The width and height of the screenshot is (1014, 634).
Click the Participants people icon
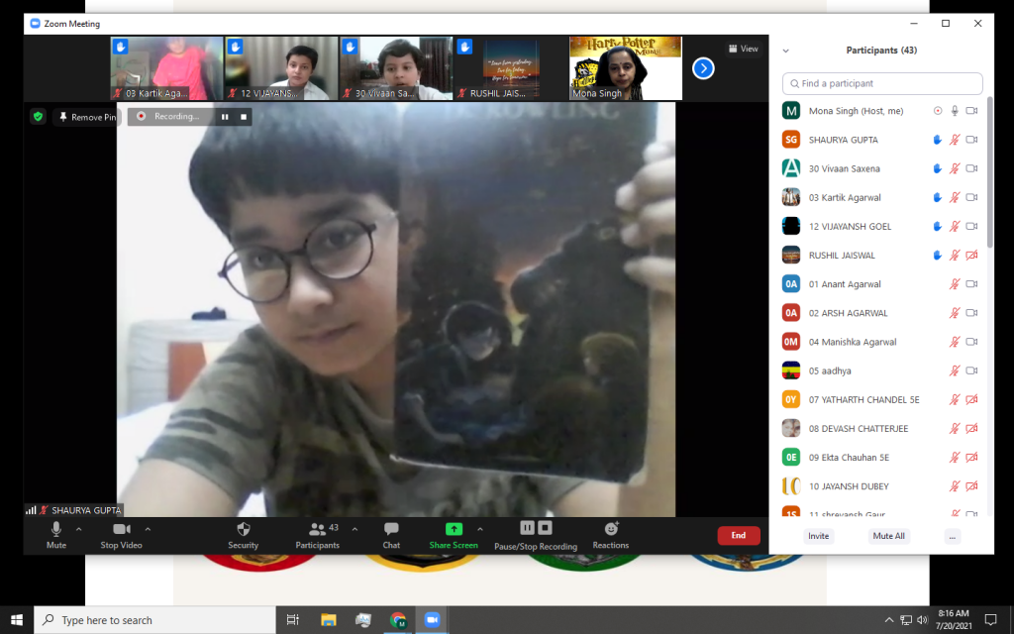[x=317, y=530]
